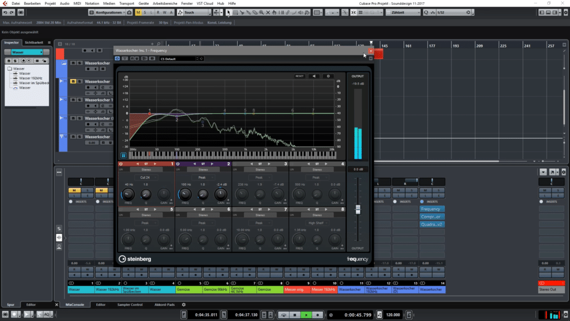Open band 1 Cut 24 filter type dropdown
This screenshot has width=570, height=321.
coord(146,178)
